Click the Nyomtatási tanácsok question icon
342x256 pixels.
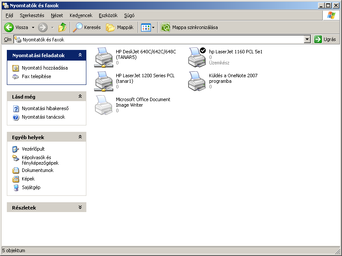click(x=16, y=117)
